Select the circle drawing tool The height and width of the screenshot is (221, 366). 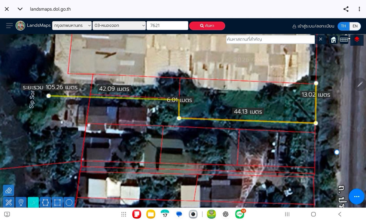coord(69,202)
